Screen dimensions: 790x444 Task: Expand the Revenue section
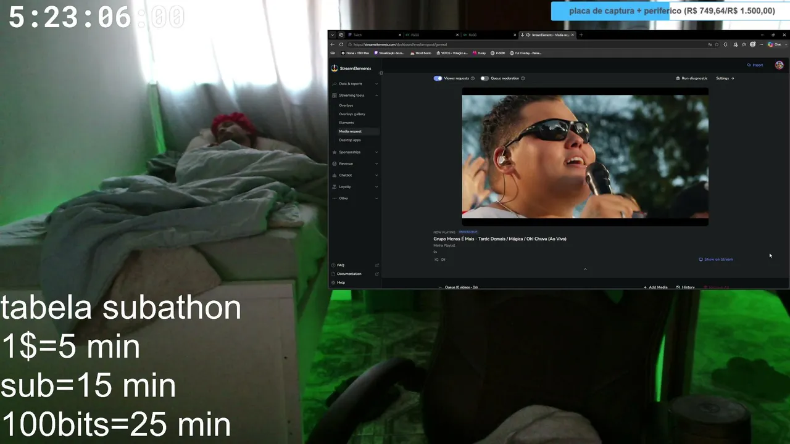click(376, 164)
